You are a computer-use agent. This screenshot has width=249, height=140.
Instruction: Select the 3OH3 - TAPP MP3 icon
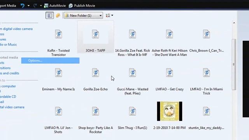point(95,34)
